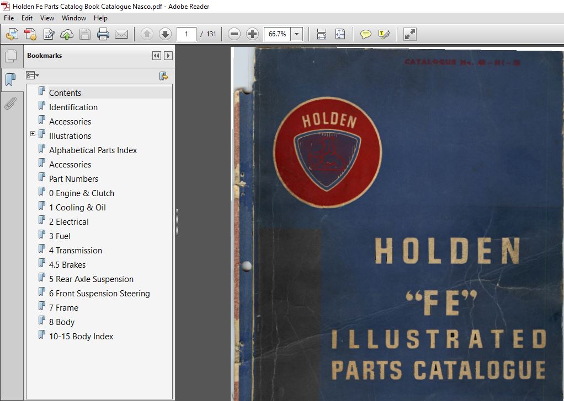Jump to 10-15 Body Index bookmark
The image size is (564, 401).
pos(81,337)
